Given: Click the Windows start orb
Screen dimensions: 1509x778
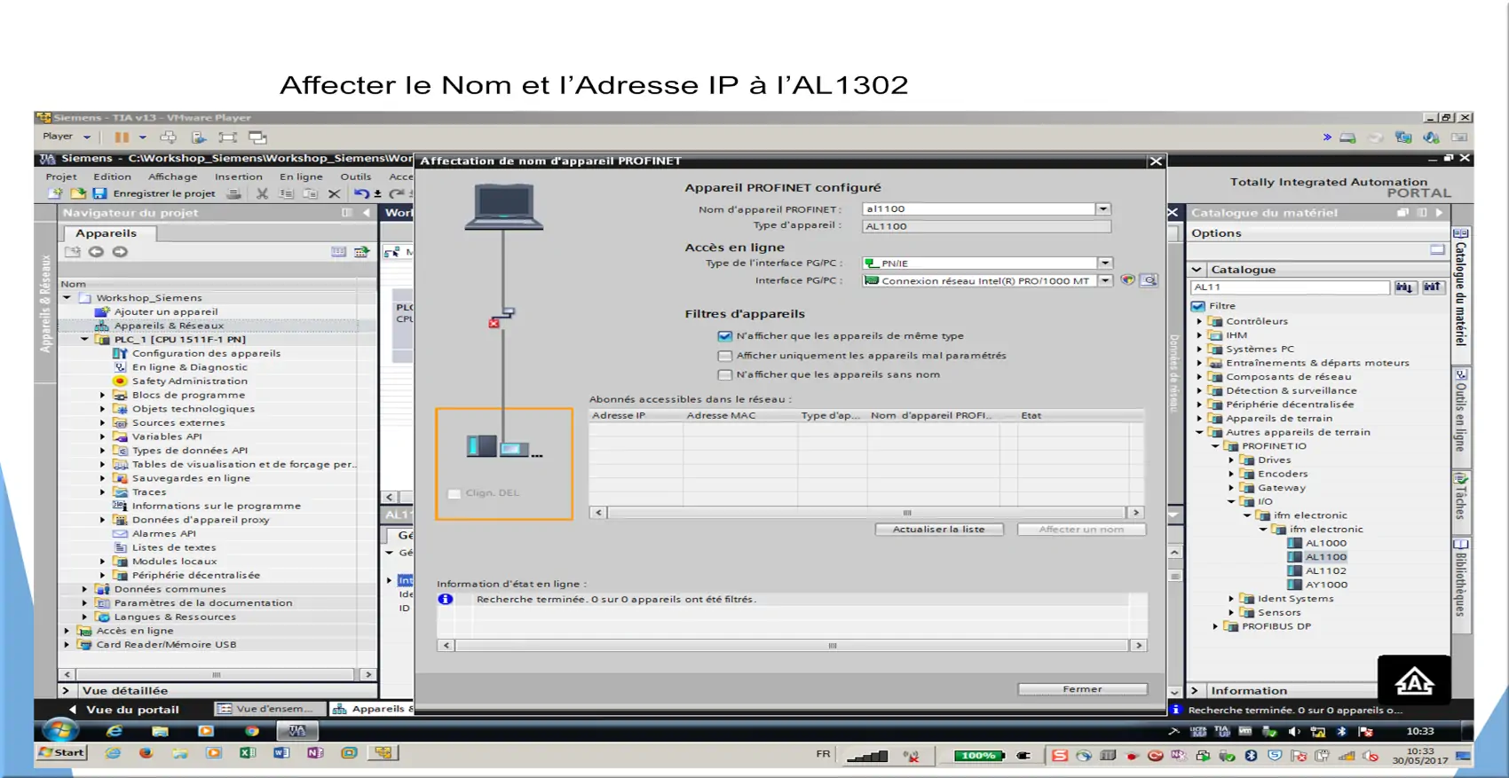Looking at the screenshot, I should point(60,731).
